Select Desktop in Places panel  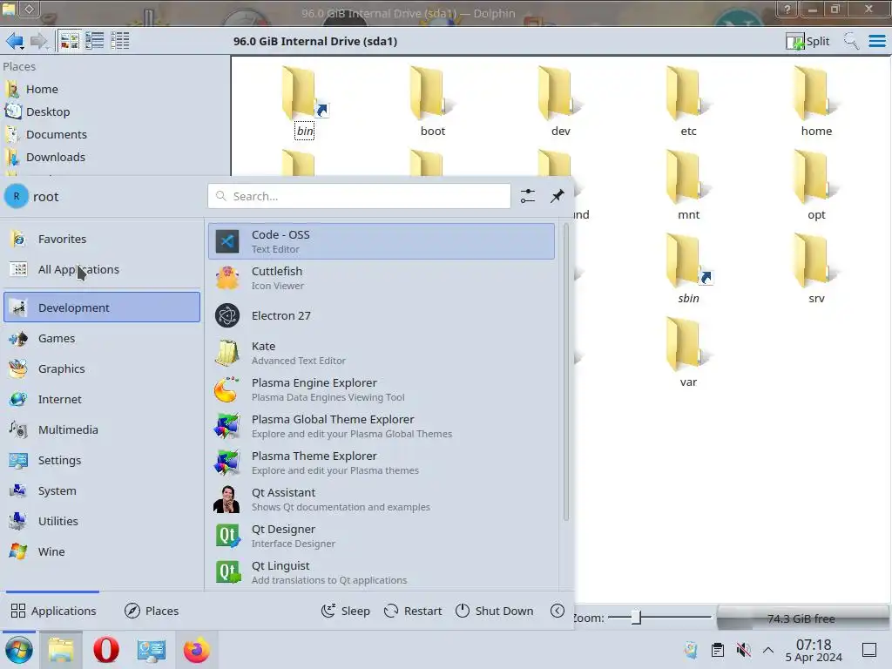click(x=48, y=112)
